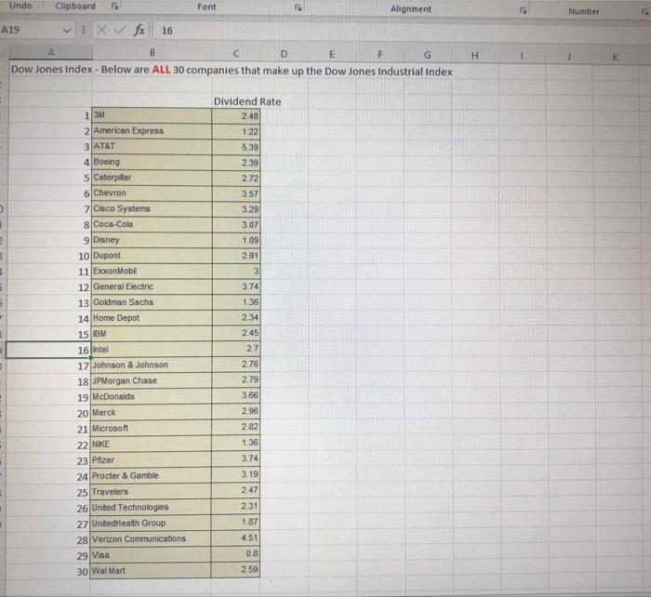Select the AT&T cell
The height and width of the screenshot is (597, 651).
(152, 147)
